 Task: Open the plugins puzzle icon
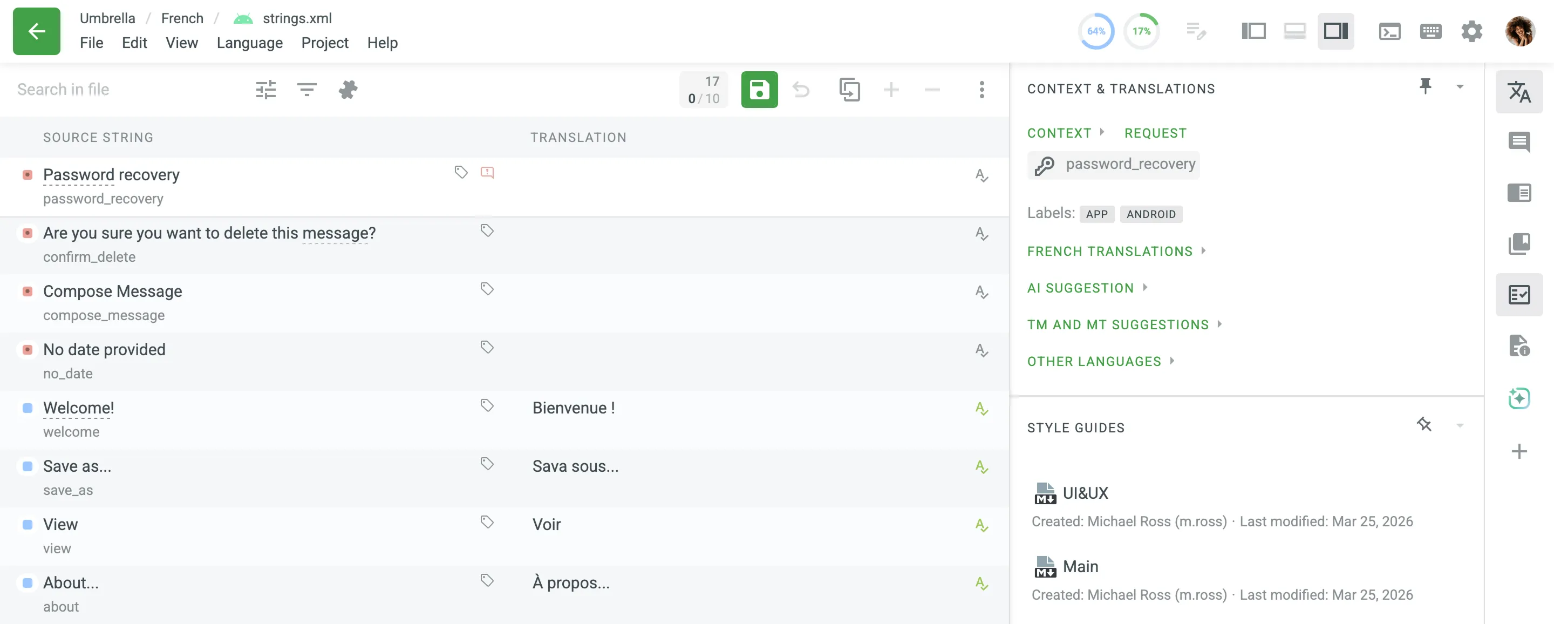point(348,89)
